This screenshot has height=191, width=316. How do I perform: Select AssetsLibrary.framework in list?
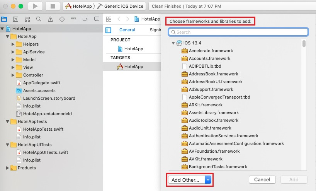[x=214, y=113]
